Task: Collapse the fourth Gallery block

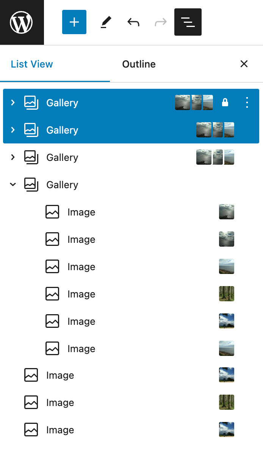Action: (13, 184)
